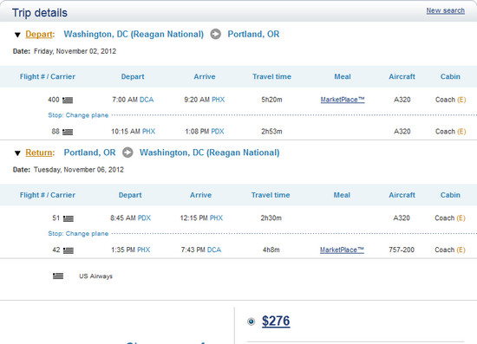This screenshot has width=477, height=344.
Task: Click carrier flag icon beside flight 42
Action: click(69, 250)
